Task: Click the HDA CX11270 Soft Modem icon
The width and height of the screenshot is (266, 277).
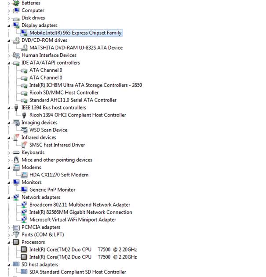Action: (x=24, y=175)
